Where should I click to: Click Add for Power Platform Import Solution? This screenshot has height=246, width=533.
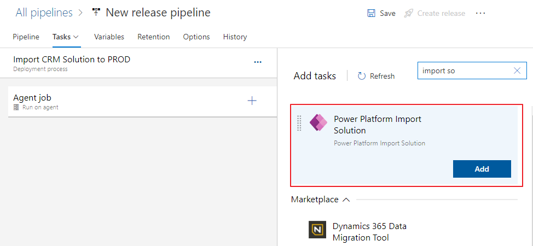click(x=482, y=169)
